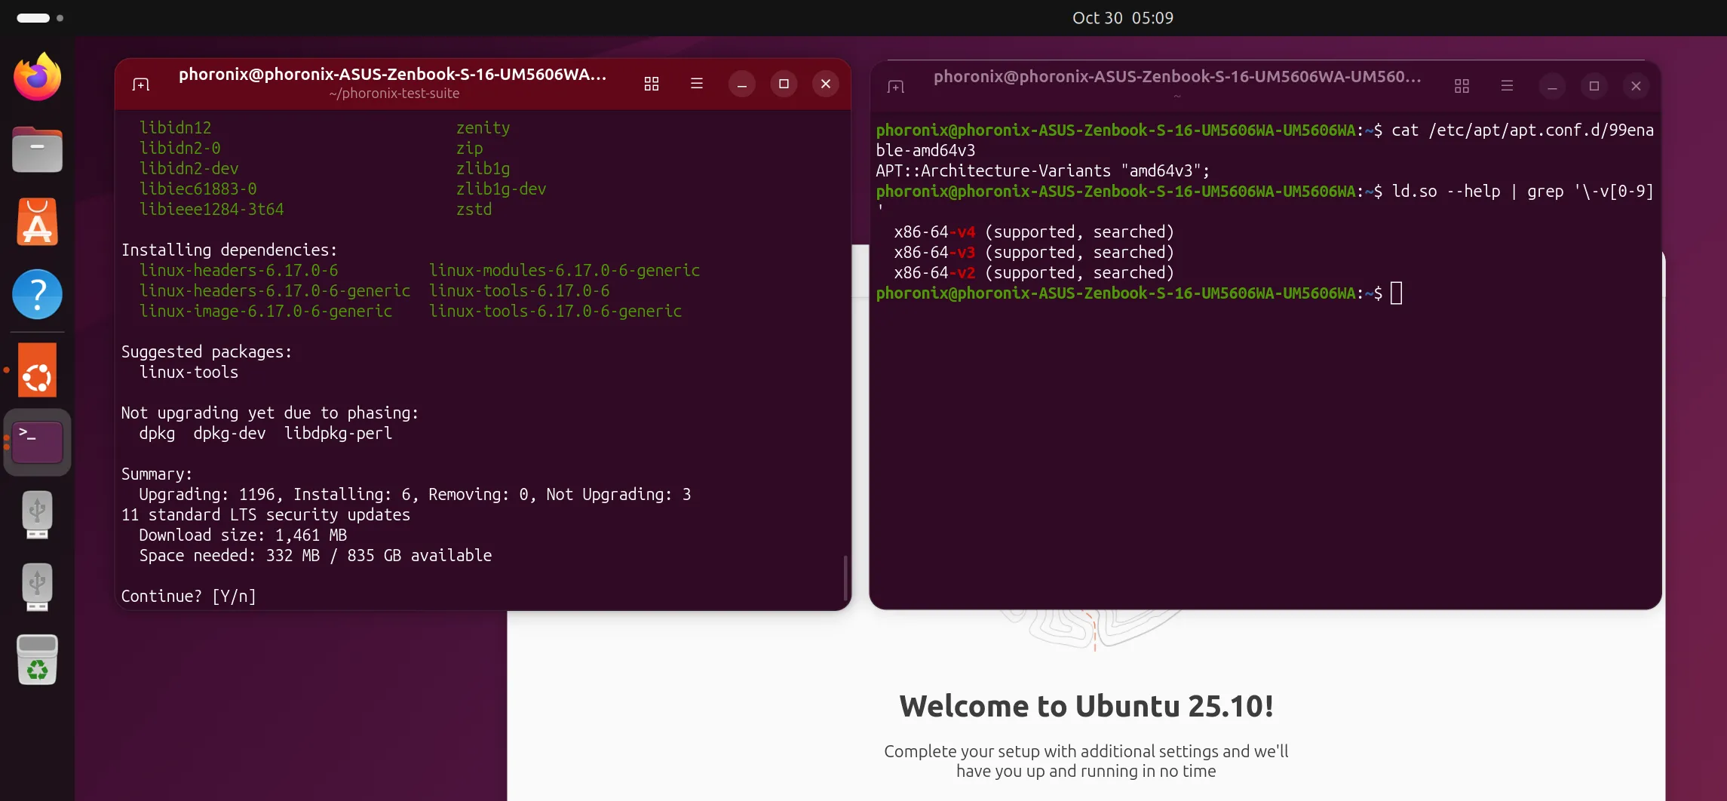The width and height of the screenshot is (1727, 801).
Task: Open the Files app from the dock
Action: click(x=37, y=149)
